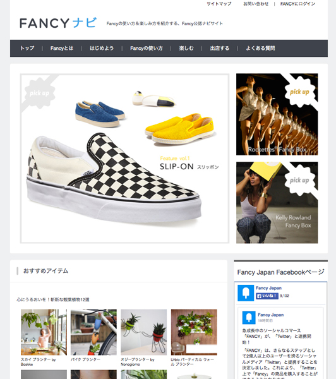336x379 pixels.
Task: Click the お問い合わせ link
Action: click(256, 4)
